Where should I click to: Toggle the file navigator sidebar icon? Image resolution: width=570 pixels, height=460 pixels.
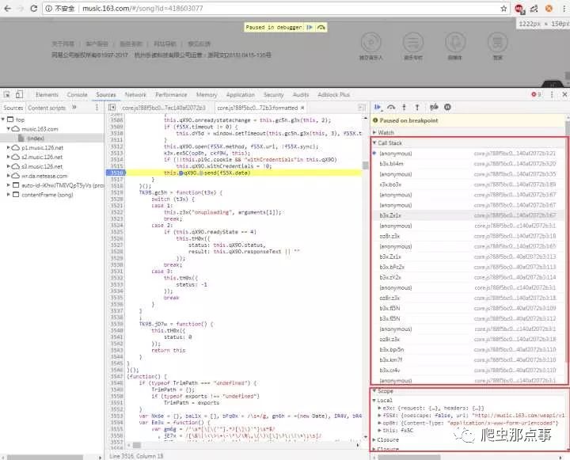[112, 108]
